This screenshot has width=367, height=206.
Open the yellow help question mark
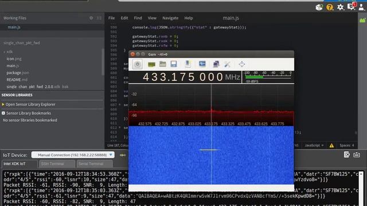(x=330, y=7)
